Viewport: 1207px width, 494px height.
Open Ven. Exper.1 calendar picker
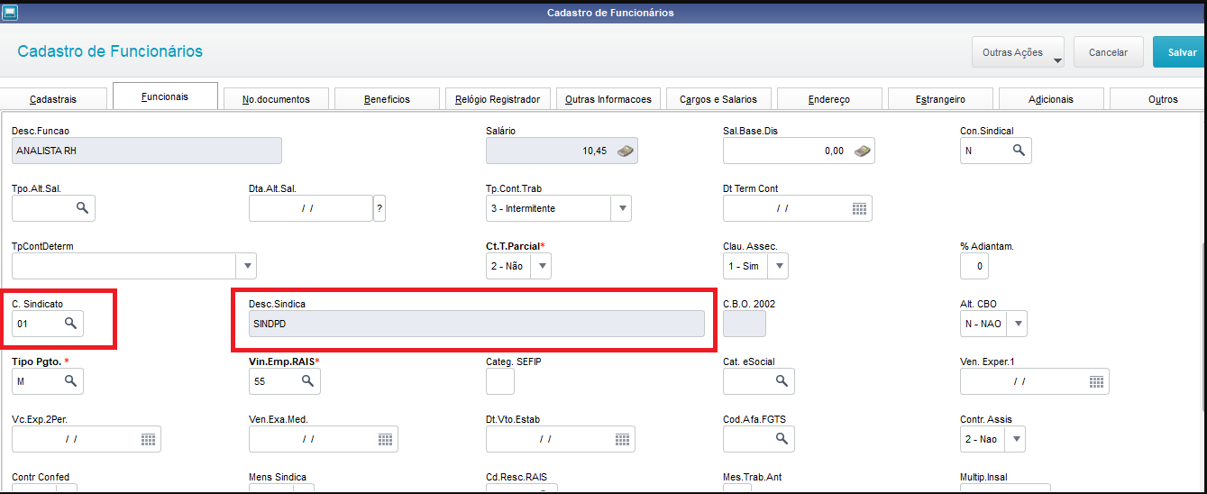point(1096,381)
